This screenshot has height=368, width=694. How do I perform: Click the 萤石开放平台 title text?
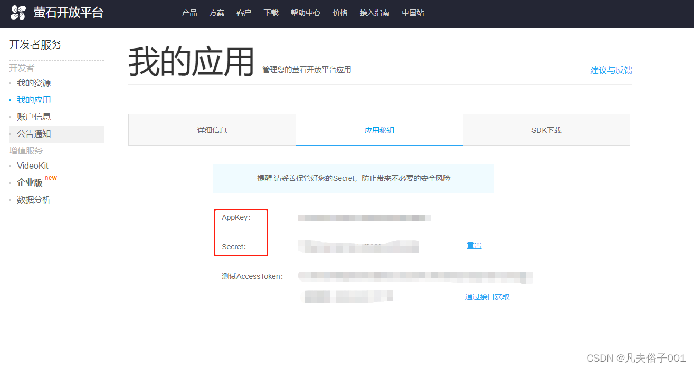pos(69,13)
